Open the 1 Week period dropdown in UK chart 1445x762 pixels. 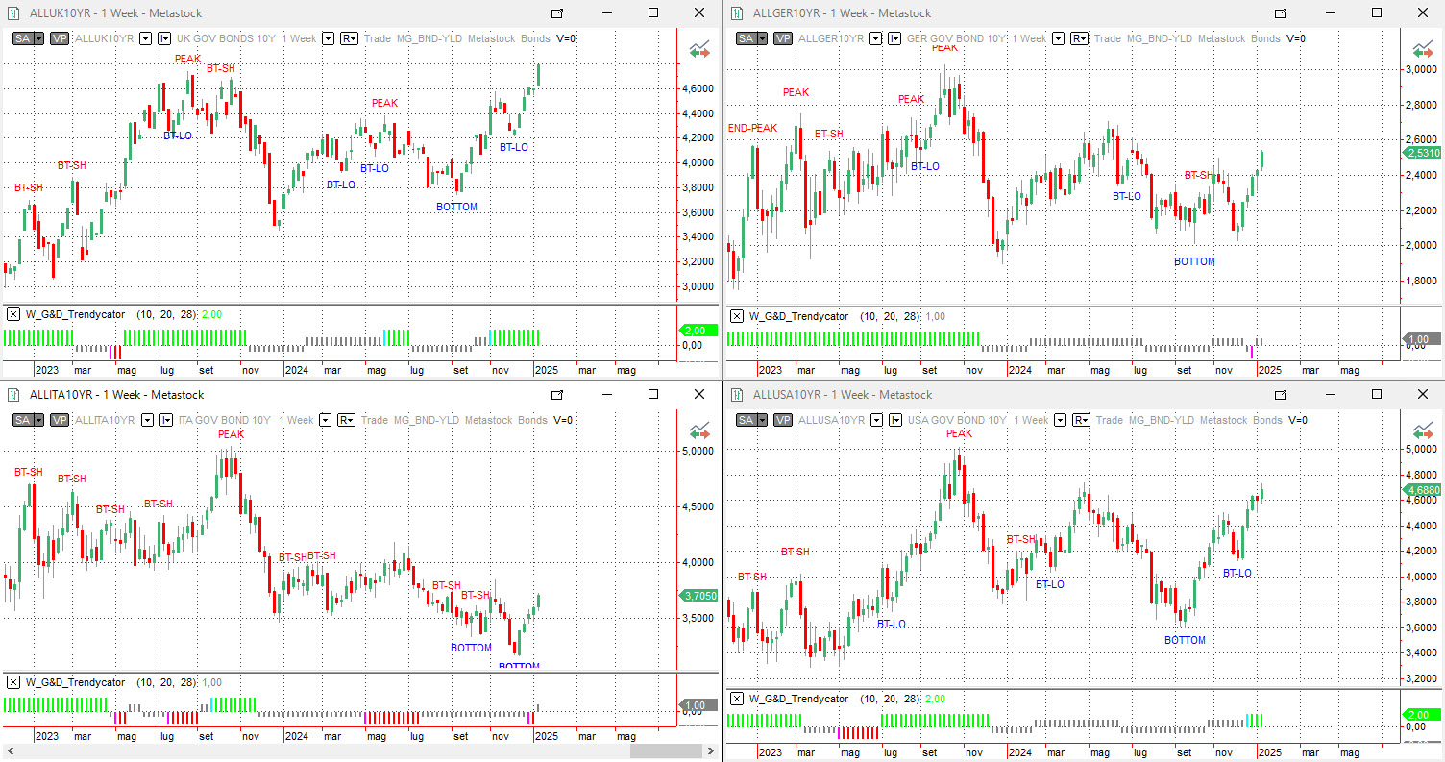328,38
